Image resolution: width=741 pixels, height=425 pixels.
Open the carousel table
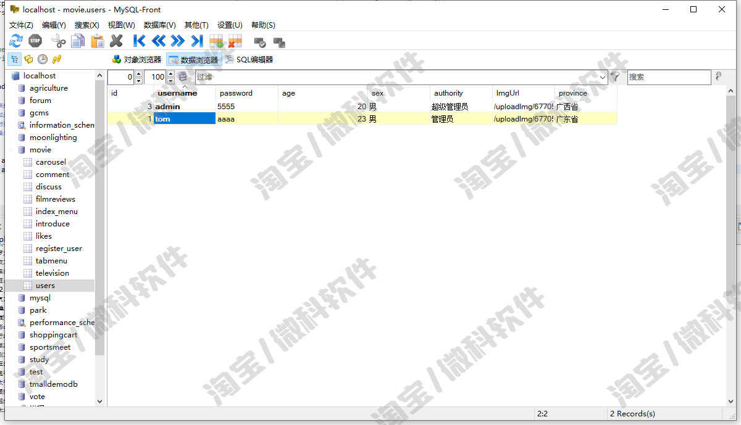[x=51, y=162]
